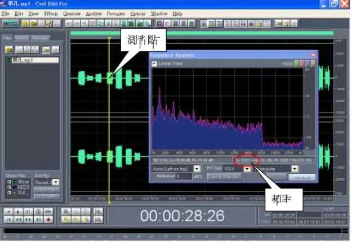Click the Go to End transport button
Viewport: 352px width, 247px height.
click(x=38, y=219)
